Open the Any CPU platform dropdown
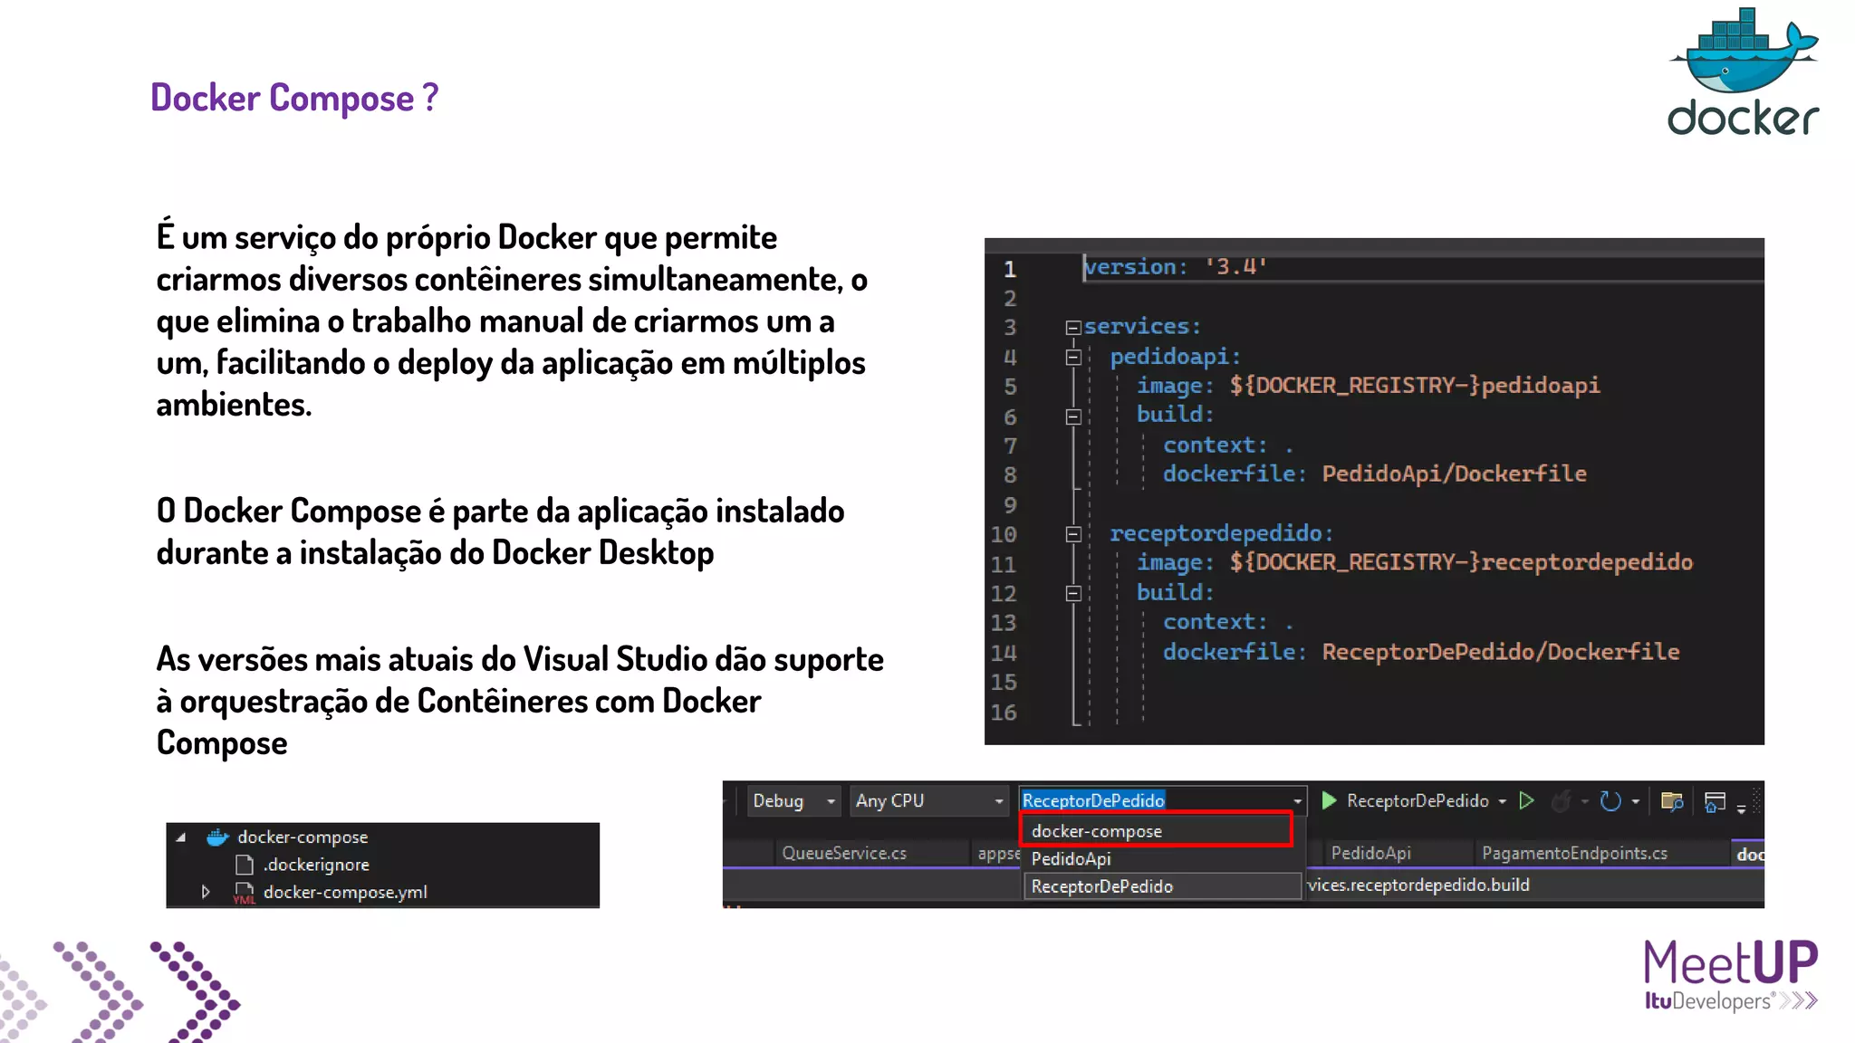This screenshot has width=1855, height=1043. (930, 800)
